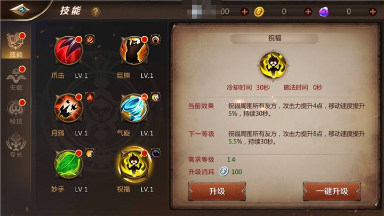Open the question mark help icon
Viewport: 384px width, 216px height.
point(95,12)
